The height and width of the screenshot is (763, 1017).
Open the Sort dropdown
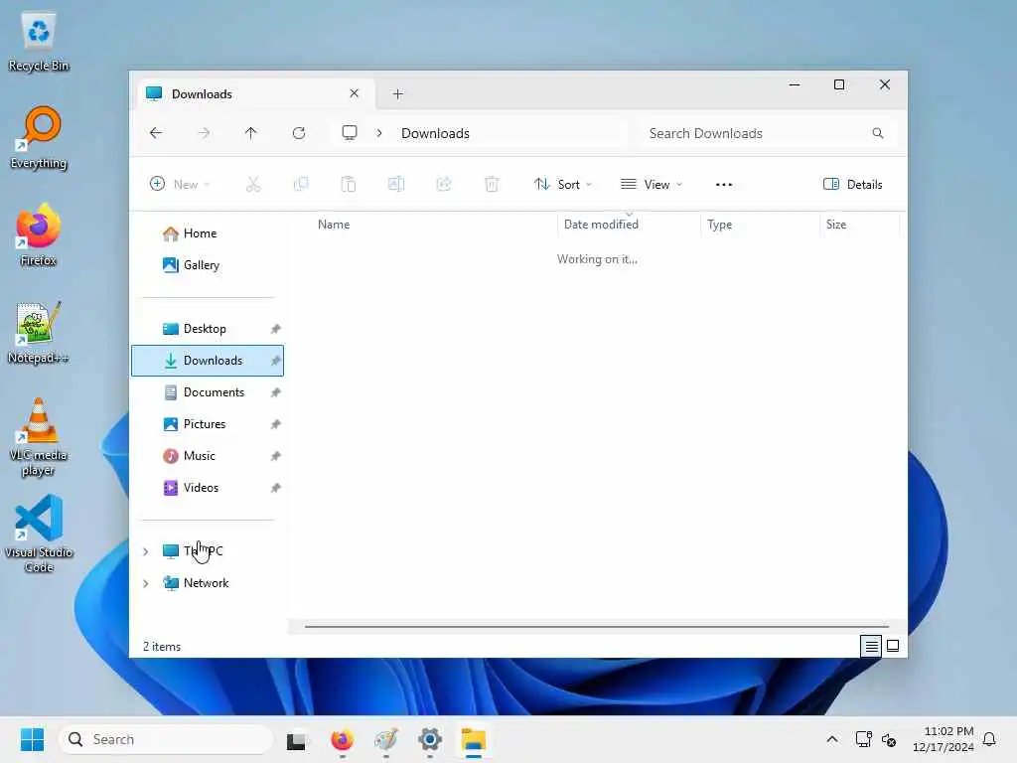click(563, 184)
